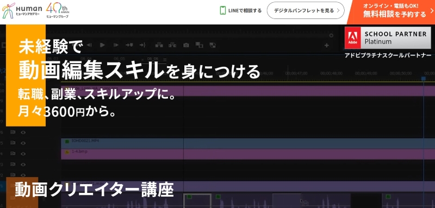The height and width of the screenshot is (208, 435).
Task: Click the 動画クリエイター講座 title
Action: [x=94, y=190]
